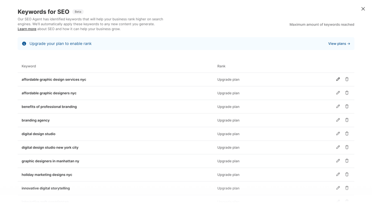372x218 pixels.
Task: Click the Rank column header
Action: click(221, 66)
